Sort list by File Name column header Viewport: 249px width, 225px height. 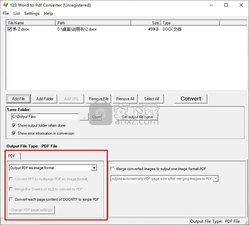(x=31, y=23)
